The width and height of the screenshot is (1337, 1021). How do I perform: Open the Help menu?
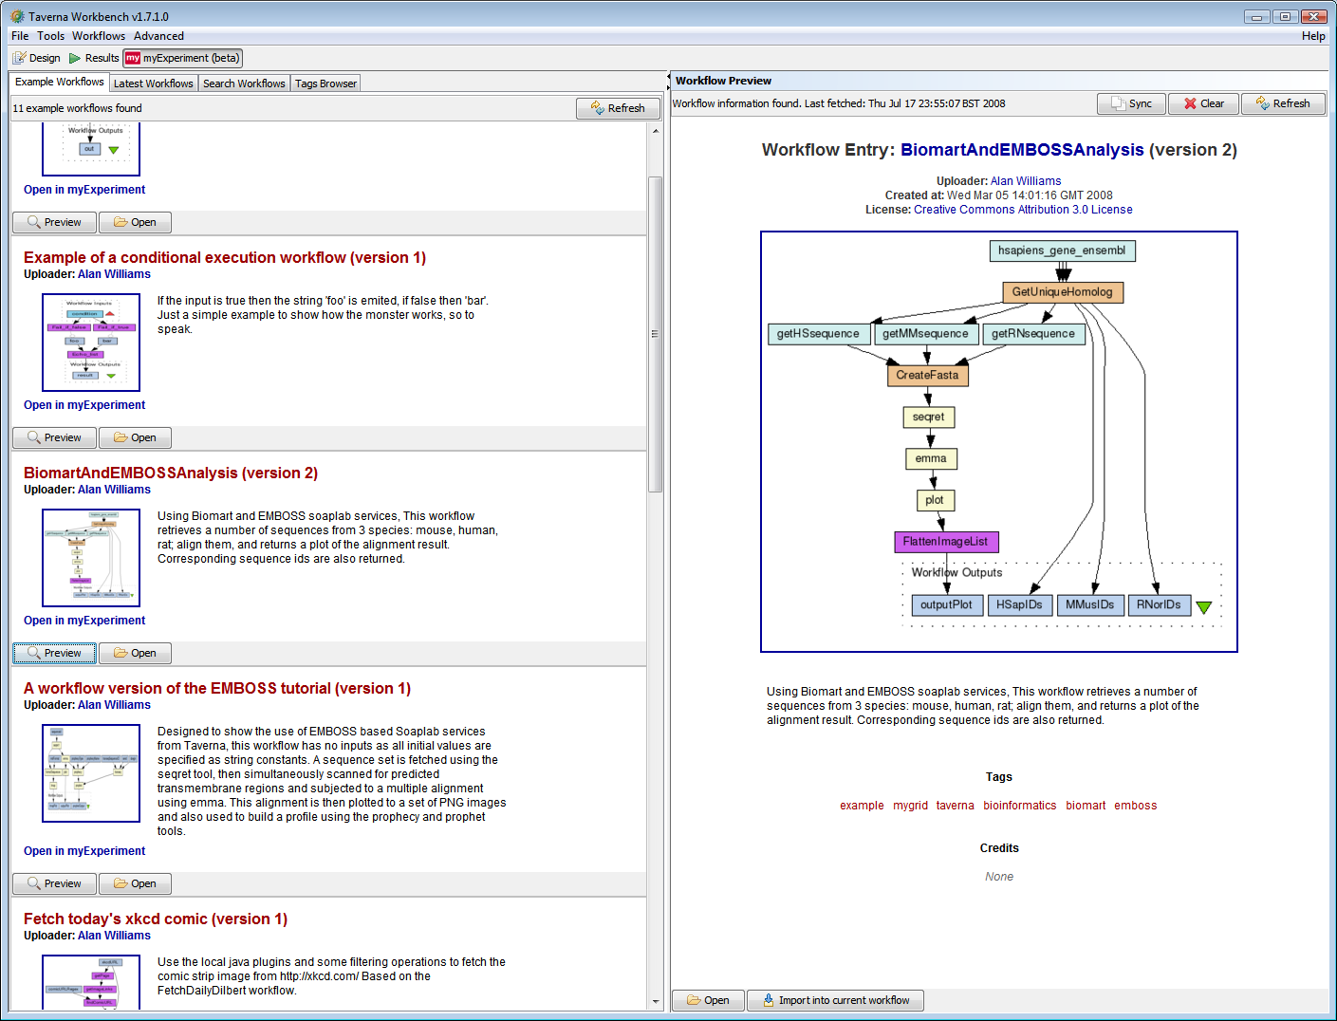point(1313,36)
